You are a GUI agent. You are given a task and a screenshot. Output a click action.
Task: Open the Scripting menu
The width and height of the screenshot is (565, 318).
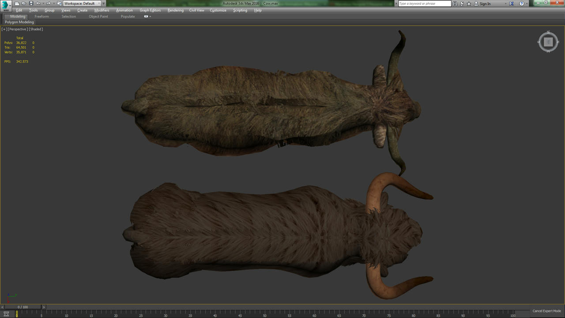pyautogui.click(x=240, y=10)
